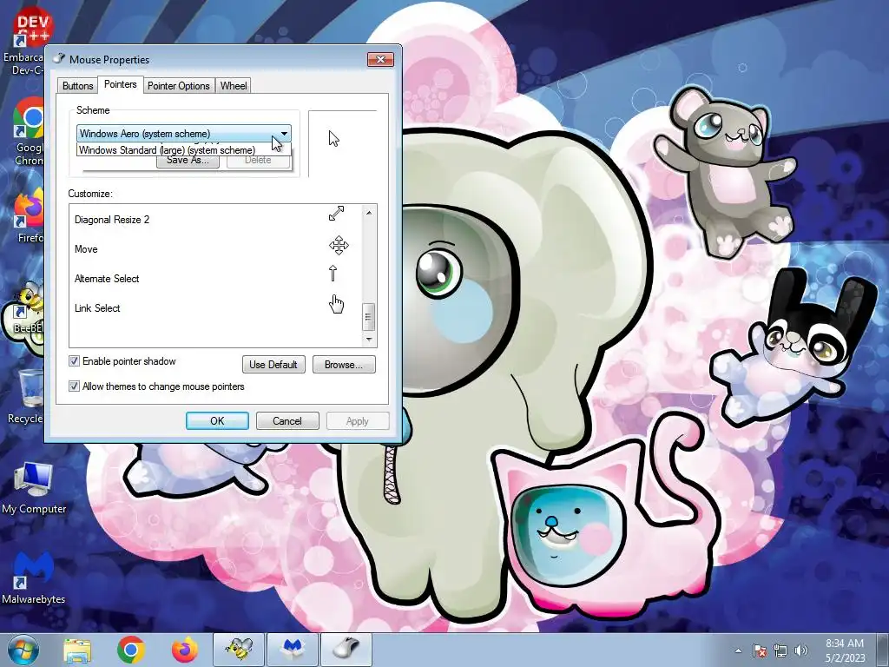Screen dimensions: 889x667
Task: Select the Alternate Select pointer row
Action: pos(214,279)
